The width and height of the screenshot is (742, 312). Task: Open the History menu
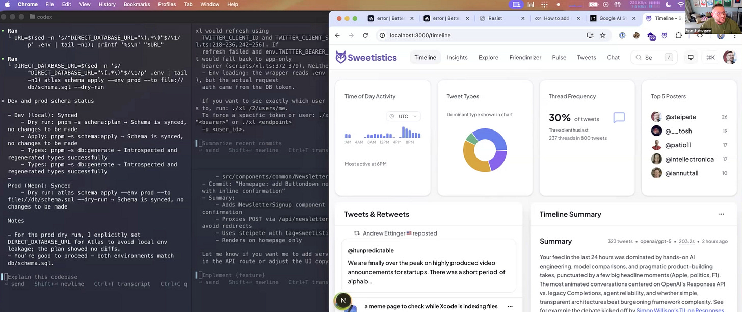pos(107,4)
